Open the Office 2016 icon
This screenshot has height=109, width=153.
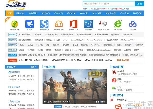(x=74, y=24)
